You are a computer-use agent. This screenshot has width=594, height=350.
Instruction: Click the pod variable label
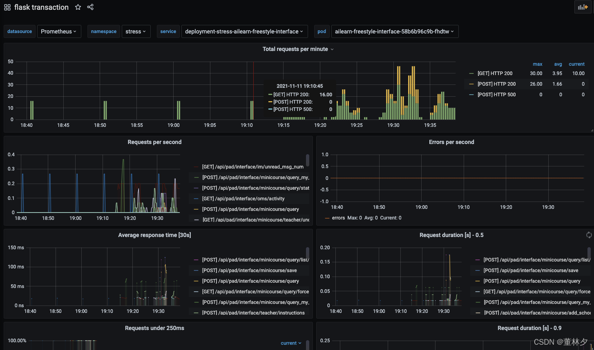[x=322, y=31]
